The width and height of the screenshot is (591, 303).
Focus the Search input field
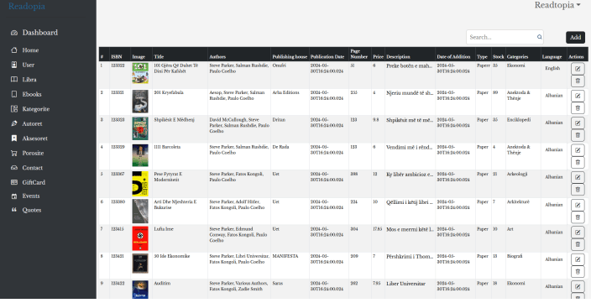[501, 37]
